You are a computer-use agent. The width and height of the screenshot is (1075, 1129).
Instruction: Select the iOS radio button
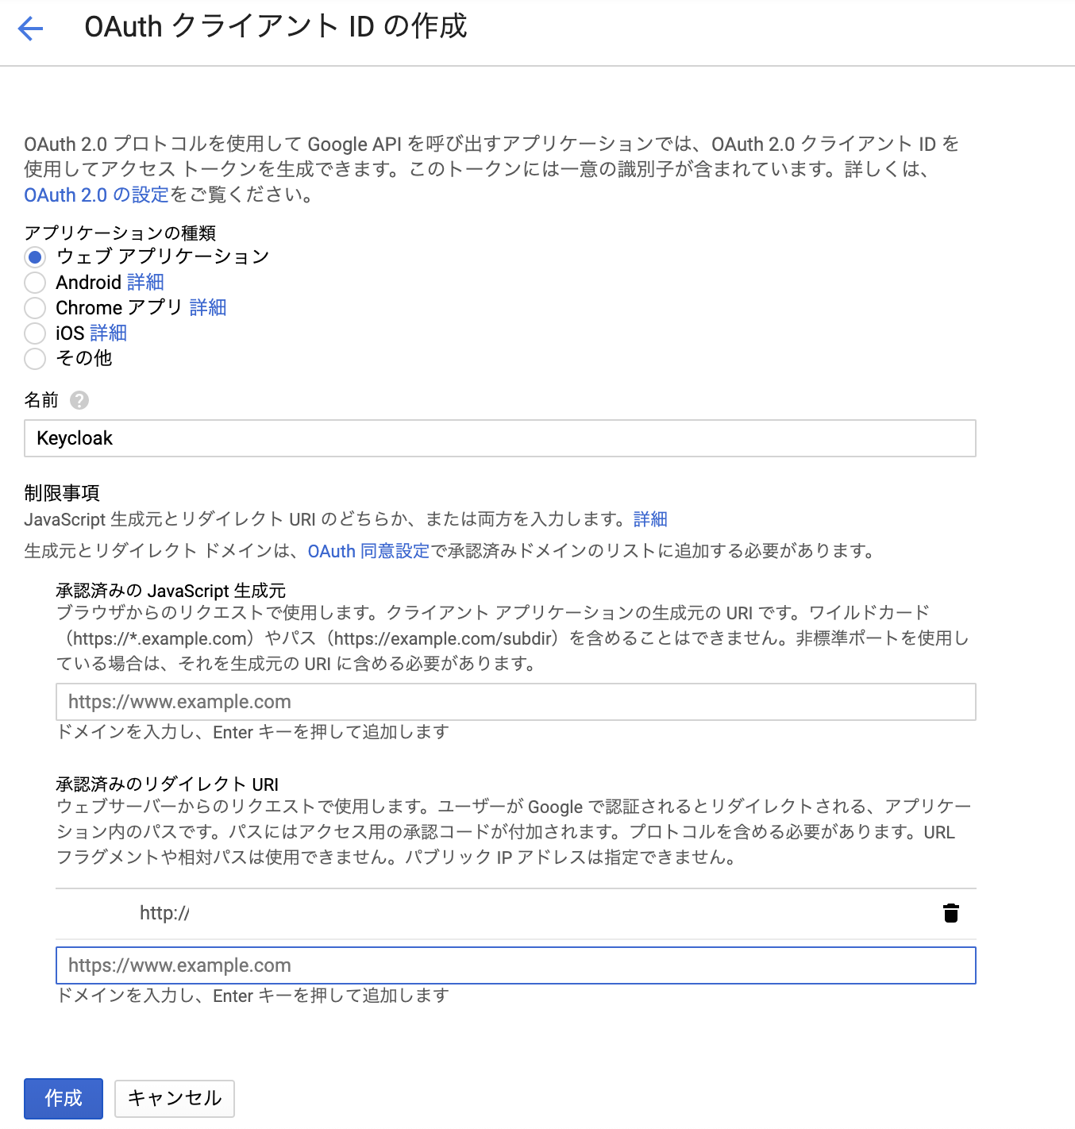point(35,333)
